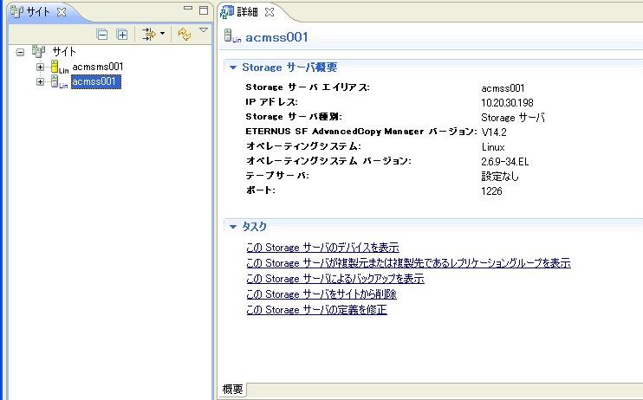643x400 pixels.
Task: Close the サイト tab
Action: click(62, 12)
